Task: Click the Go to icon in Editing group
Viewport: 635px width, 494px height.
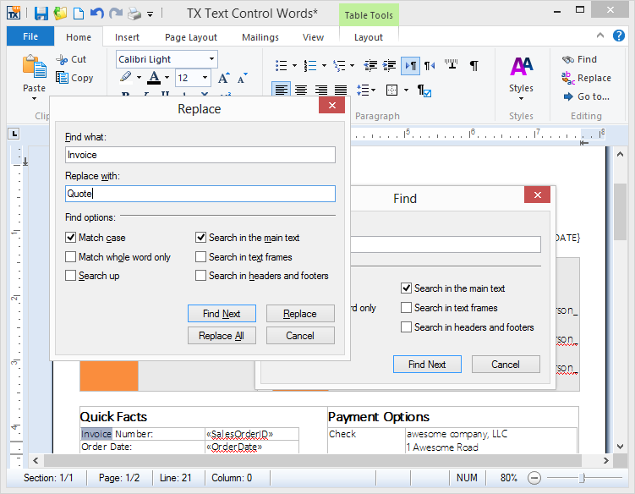Action: (x=569, y=96)
